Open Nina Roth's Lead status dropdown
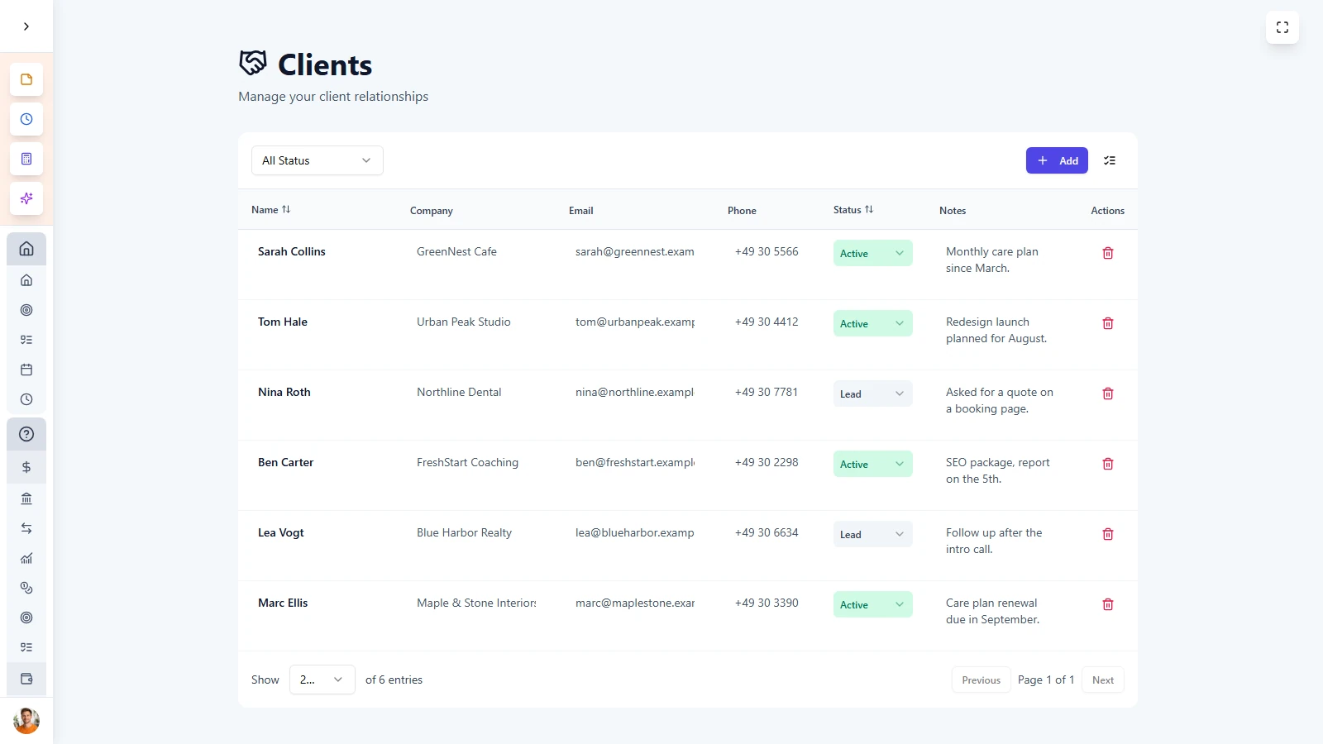1323x744 pixels. (x=873, y=393)
